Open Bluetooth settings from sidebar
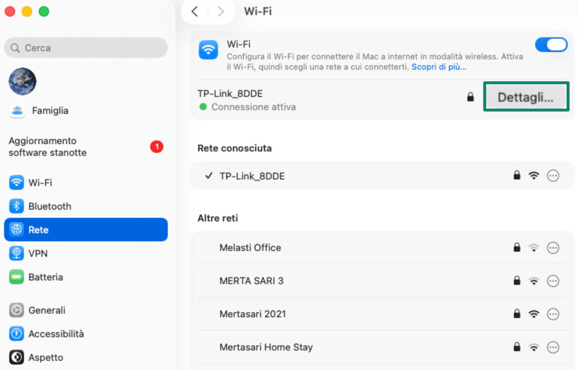 50,206
